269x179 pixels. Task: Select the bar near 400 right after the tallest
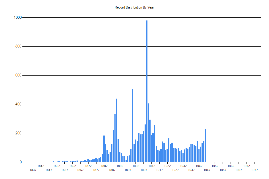148,133
